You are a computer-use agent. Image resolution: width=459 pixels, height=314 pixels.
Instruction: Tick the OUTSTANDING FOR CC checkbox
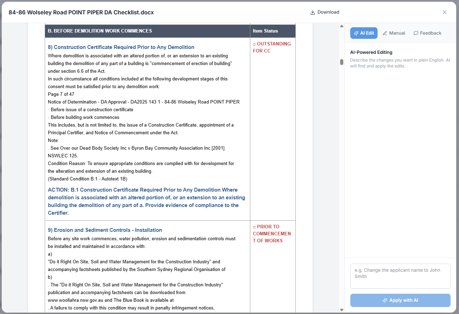(x=254, y=44)
